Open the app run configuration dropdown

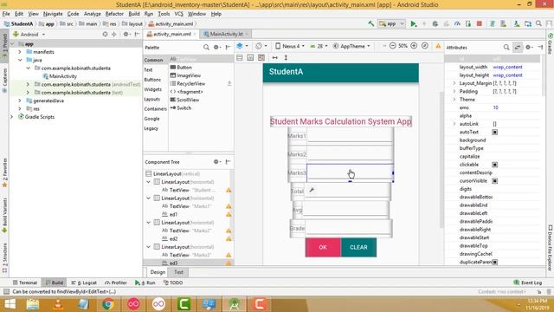pyautogui.click(x=391, y=23)
